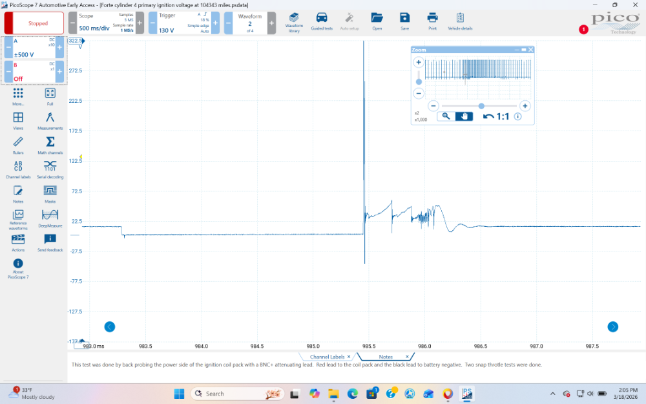This screenshot has width=646, height=404.
Task: Go to the next waveform with plus
Action: tap(271, 23)
